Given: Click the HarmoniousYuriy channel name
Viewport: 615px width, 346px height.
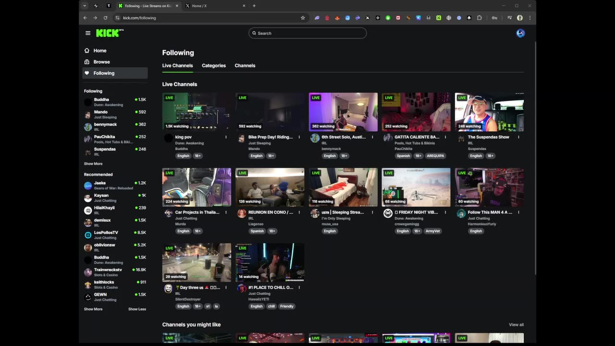Looking at the screenshot, I should tap(482, 224).
